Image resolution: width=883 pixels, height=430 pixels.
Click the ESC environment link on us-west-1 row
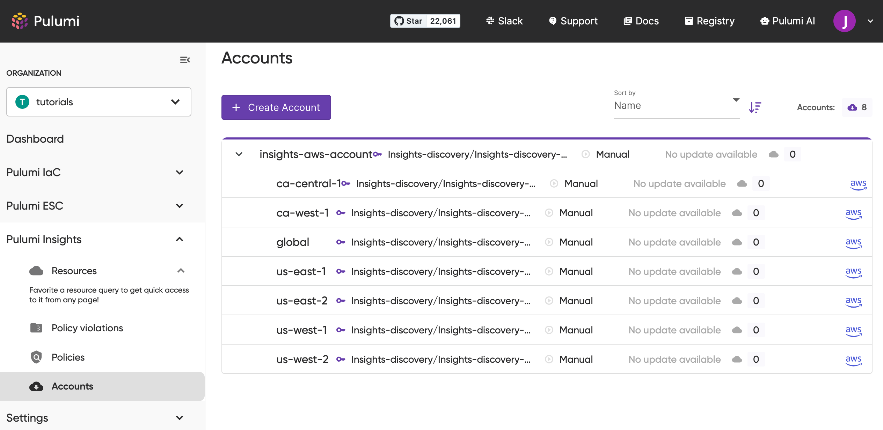(x=441, y=330)
